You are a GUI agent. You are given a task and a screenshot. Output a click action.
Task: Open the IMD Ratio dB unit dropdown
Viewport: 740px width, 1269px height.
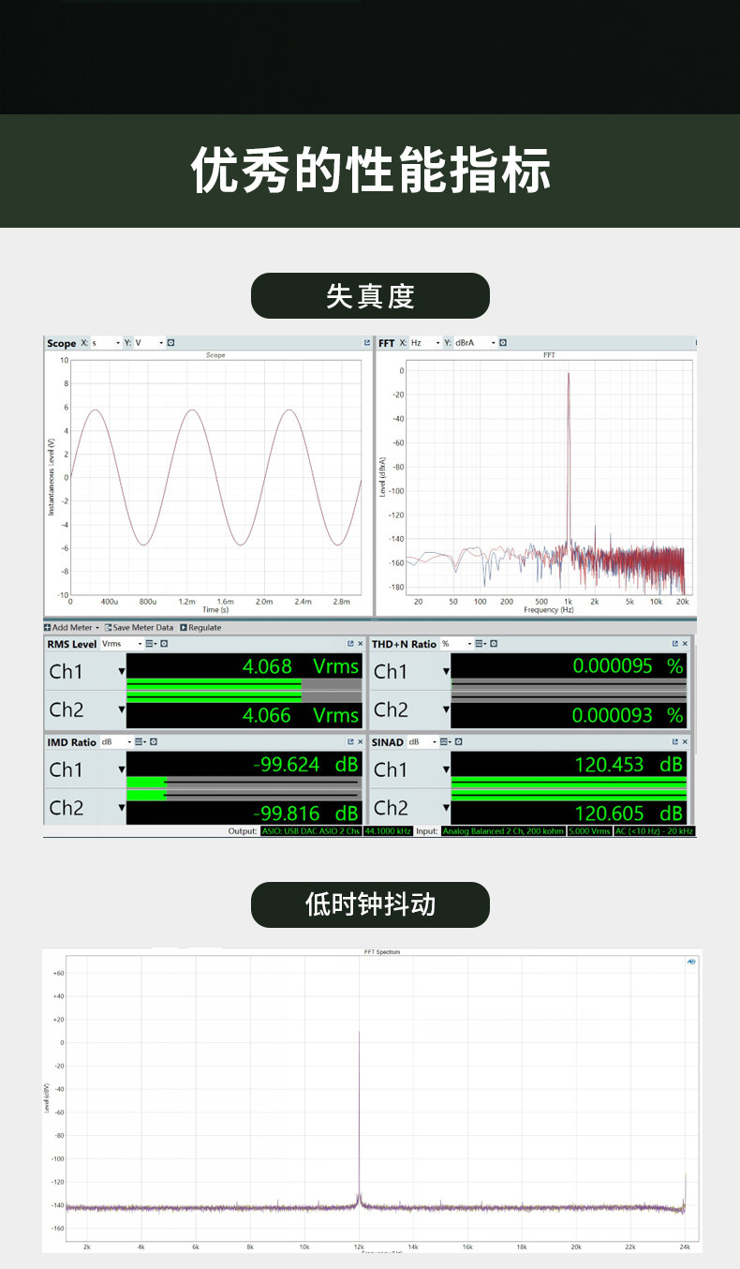pyautogui.click(x=116, y=742)
